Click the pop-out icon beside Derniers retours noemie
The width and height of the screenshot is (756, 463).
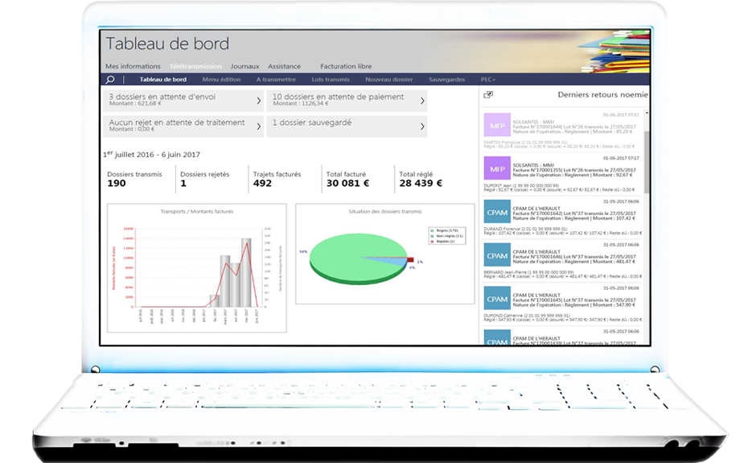click(488, 95)
